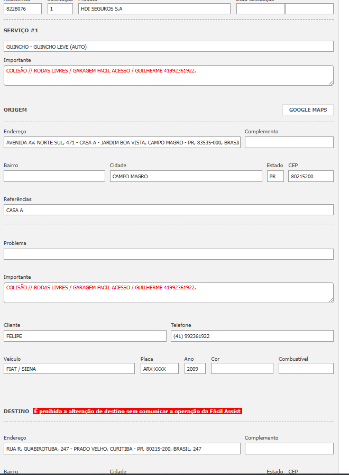
Task: Select the CEP field with 80215200
Action: [x=310, y=176]
